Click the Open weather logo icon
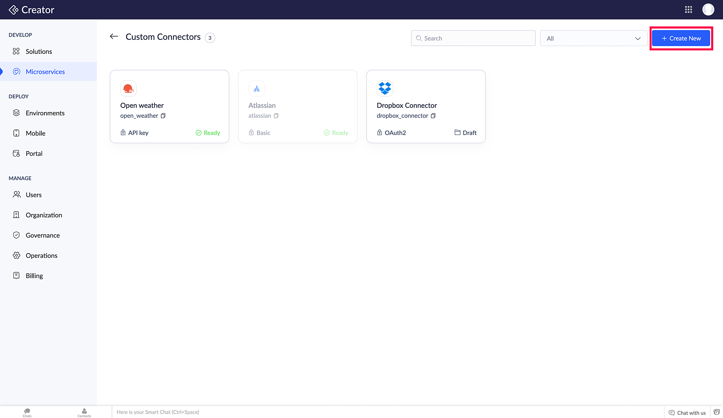 tap(128, 88)
